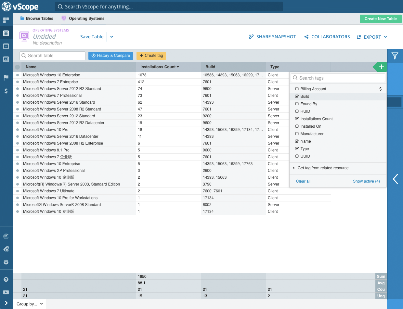Uncheck the Type tag

point(297,148)
